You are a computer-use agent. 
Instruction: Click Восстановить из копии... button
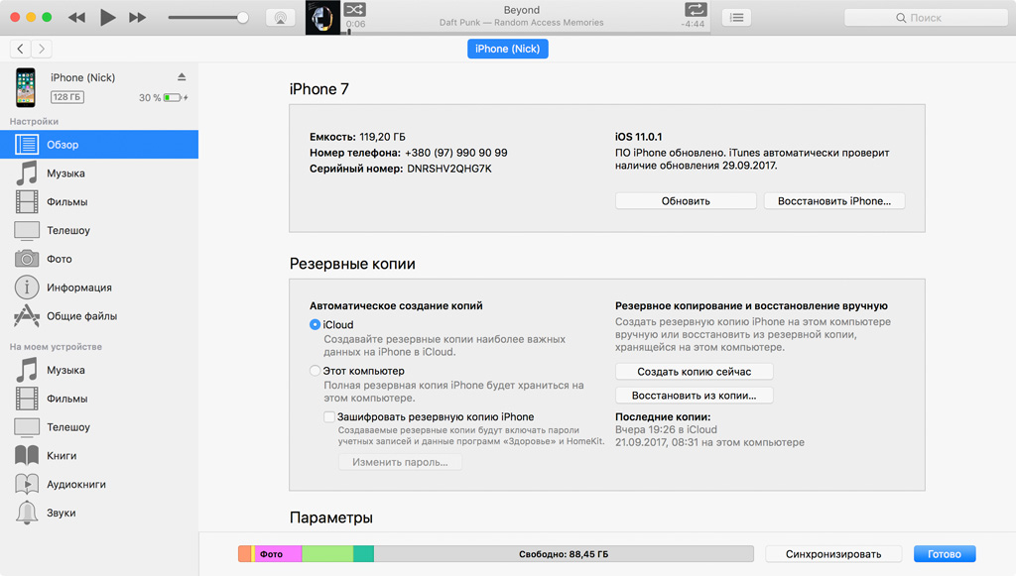point(694,395)
